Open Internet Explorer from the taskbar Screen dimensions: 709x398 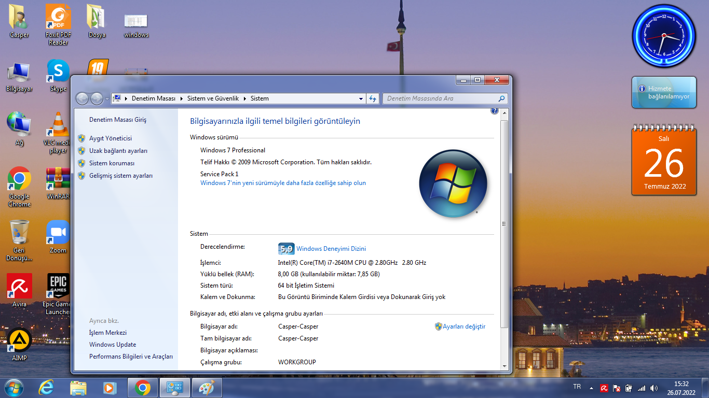[x=46, y=388]
